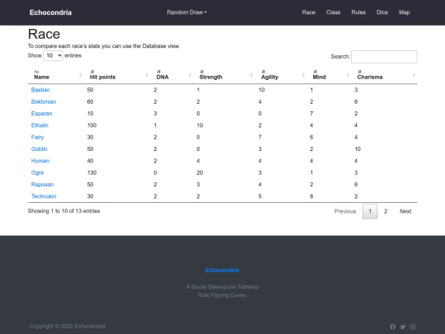Sort table by Name column arrows
Image resolution: width=445 pixels, height=334 pixels.
pyautogui.click(x=80, y=75)
